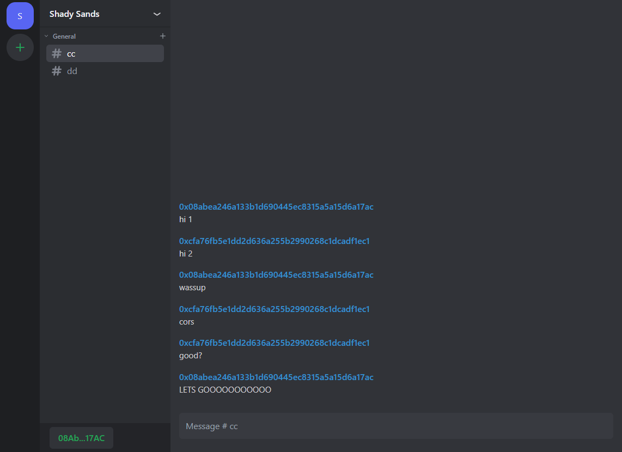Click the wallet address button 08Ab...17AC
622x452 pixels.
pyautogui.click(x=81, y=437)
